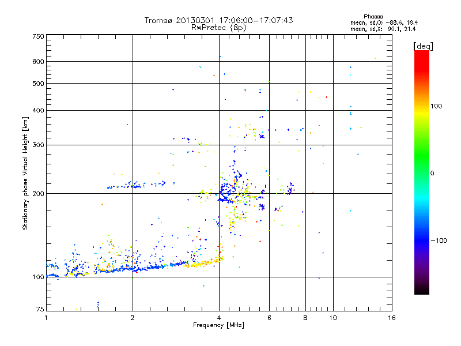Click the plot title 'Tromsø 20130301 17:06:00-17:07:43'
The height and width of the screenshot is (346, 461).
click(218, 20)
